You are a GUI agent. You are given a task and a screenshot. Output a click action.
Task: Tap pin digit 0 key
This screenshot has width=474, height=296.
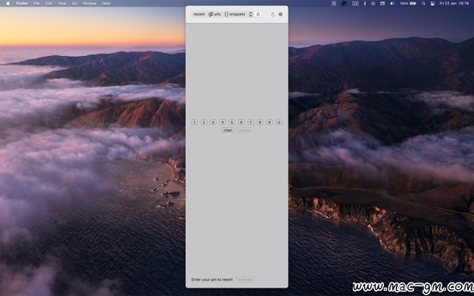coord(279,122)
